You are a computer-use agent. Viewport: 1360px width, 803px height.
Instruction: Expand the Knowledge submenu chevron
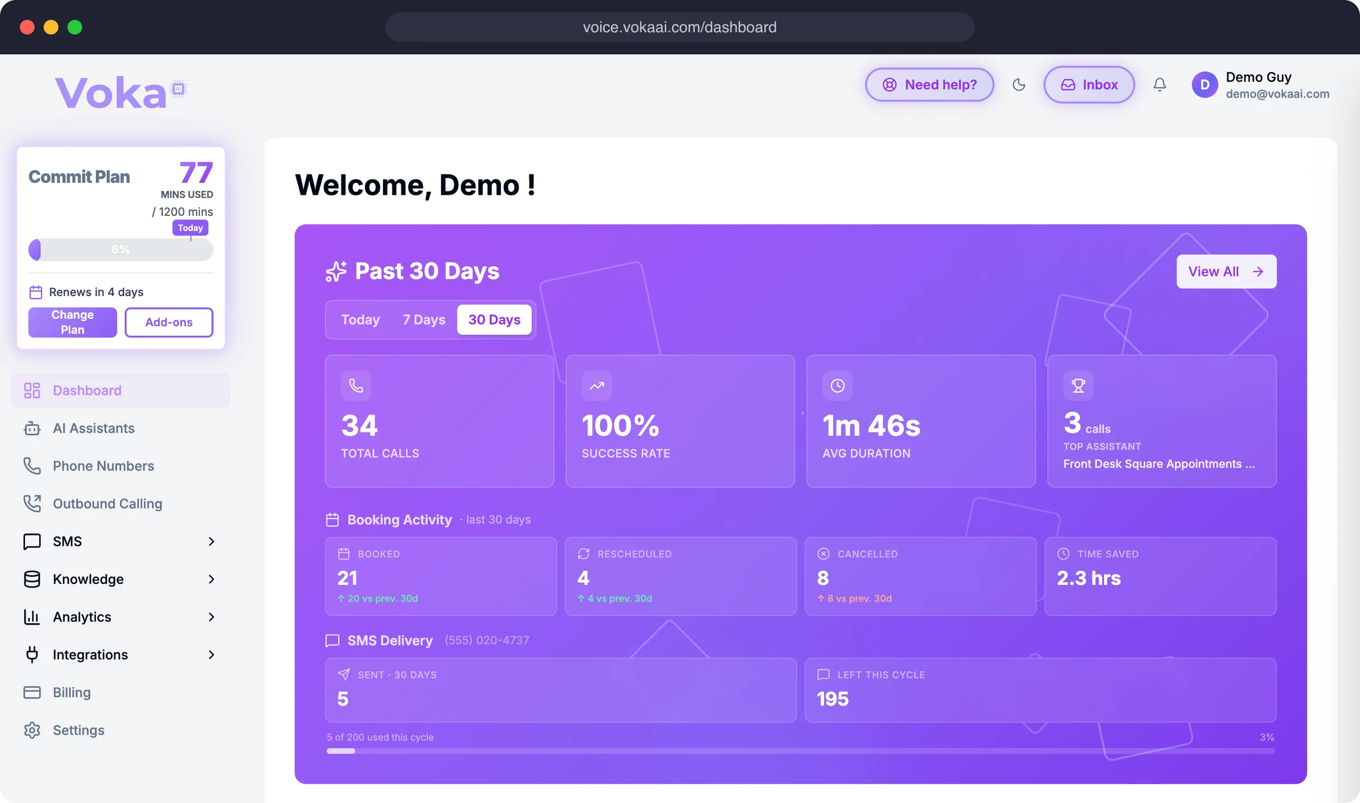[211, 579]
